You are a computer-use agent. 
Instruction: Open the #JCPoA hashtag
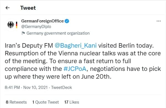75,69
